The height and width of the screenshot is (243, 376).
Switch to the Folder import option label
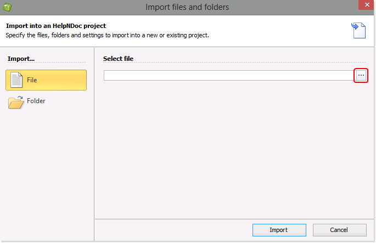[36, 101]
